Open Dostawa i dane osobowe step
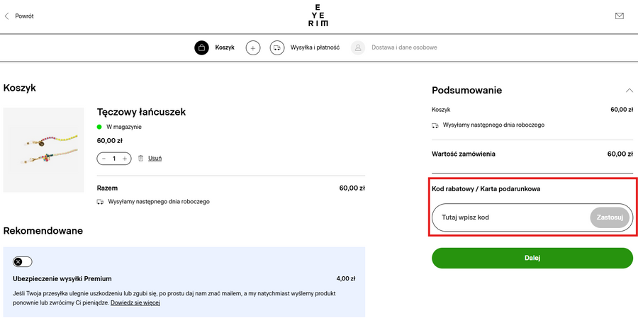Image resolution: width=638 pixels, height=318 pixels. click(404, 48)
